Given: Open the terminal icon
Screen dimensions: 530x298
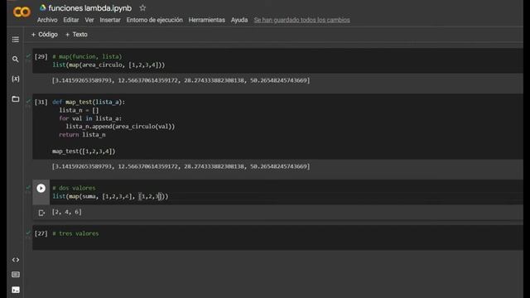Looking at the screenshot, I should pyautogui.click(x=16, y=290).
